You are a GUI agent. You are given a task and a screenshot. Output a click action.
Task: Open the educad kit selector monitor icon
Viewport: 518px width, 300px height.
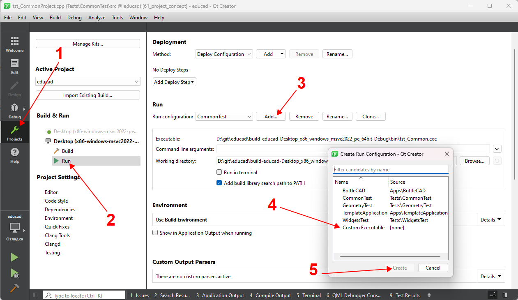[x=14, y=228]
